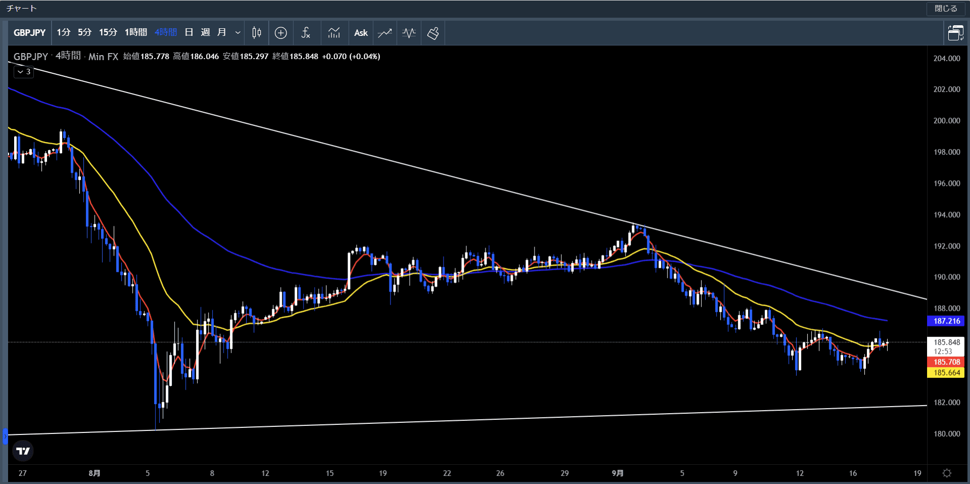
Task: Click the pulse waveform toolbar icon
Action: point(409,33)
